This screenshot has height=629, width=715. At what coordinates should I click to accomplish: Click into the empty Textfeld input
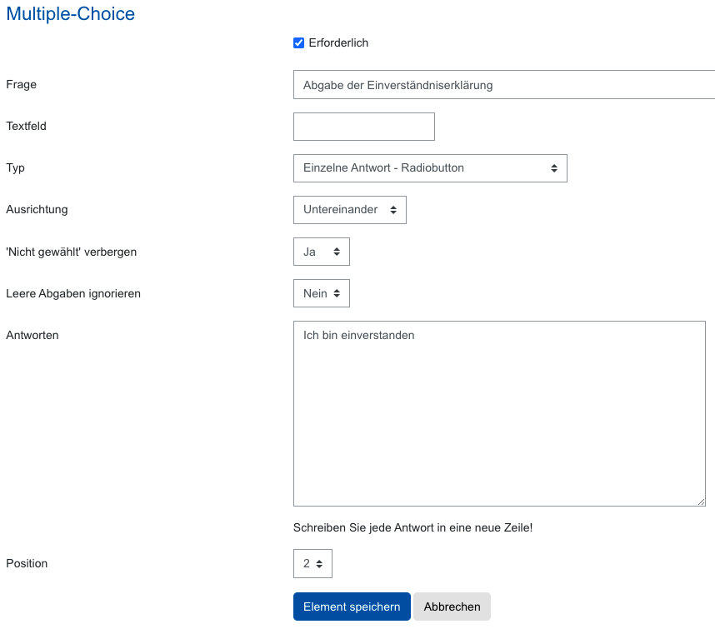364,127
